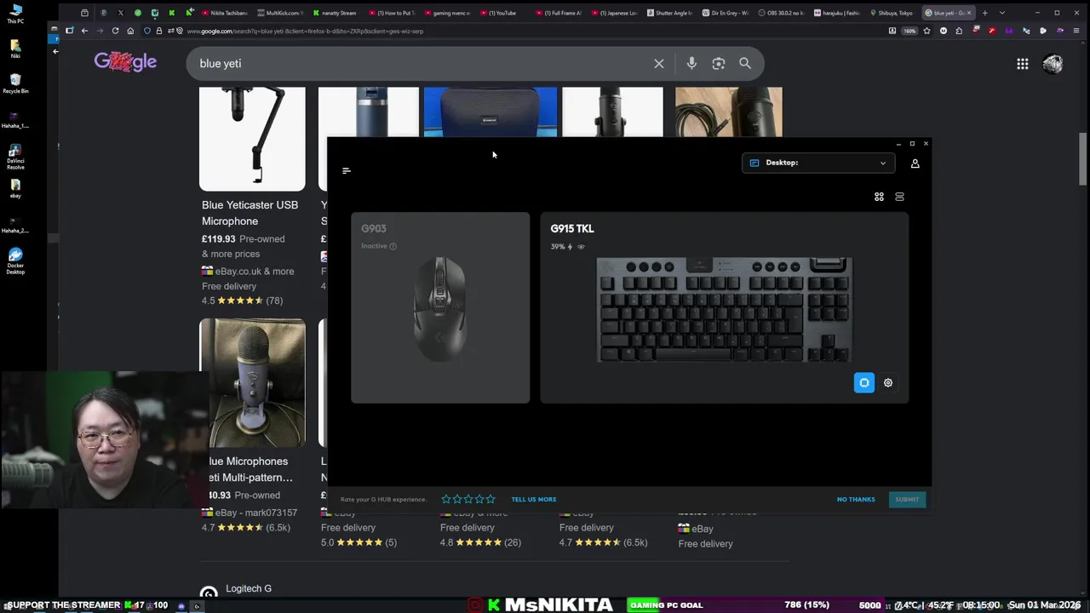This screenshot has width=1090, height=613.
Task: Open Google account avatar
Action: point(1053,64)
